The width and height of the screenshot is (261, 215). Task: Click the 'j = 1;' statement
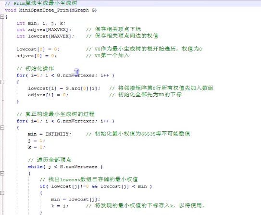37,141
